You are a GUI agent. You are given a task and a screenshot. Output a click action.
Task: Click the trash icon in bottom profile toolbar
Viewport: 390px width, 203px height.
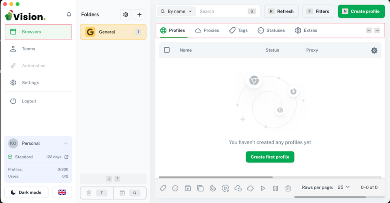288,188
